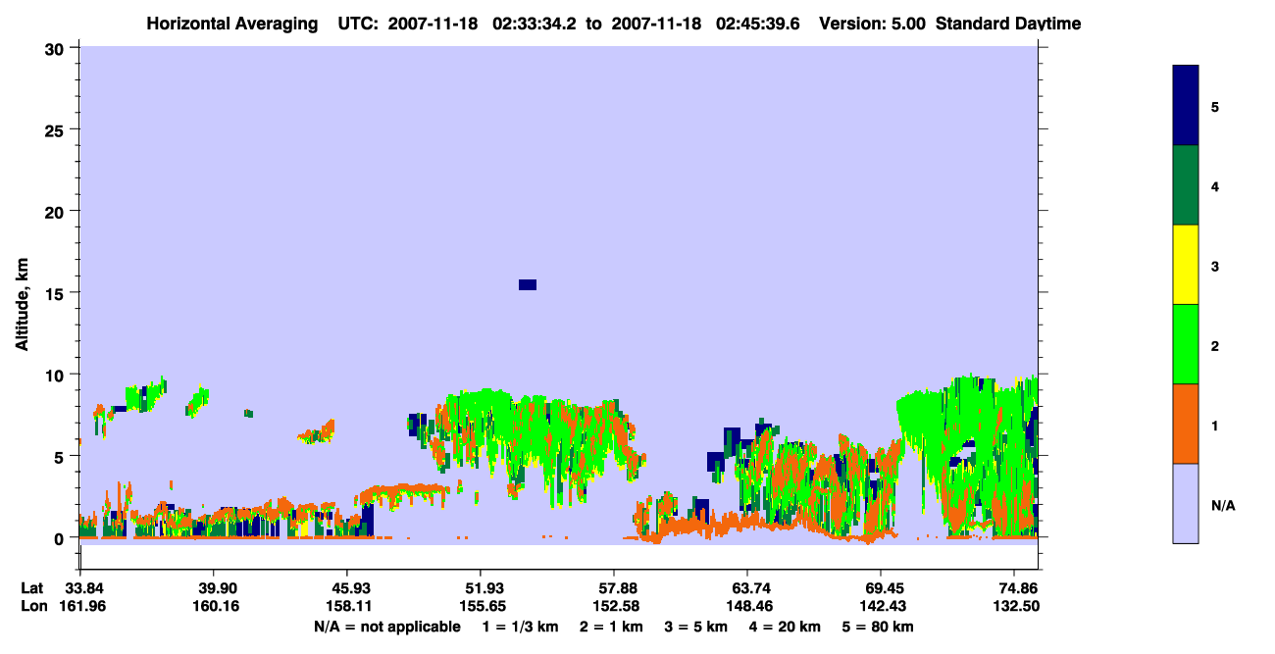Click the colorbar label '5'
This screenshot has height=654, width=1275.
pos(1215,106)
